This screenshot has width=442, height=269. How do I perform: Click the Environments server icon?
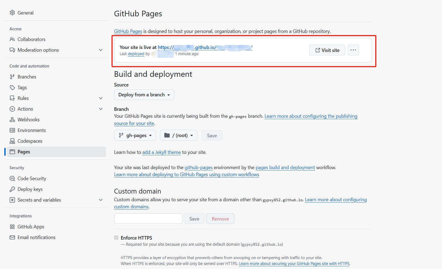(x=12, y=130)
